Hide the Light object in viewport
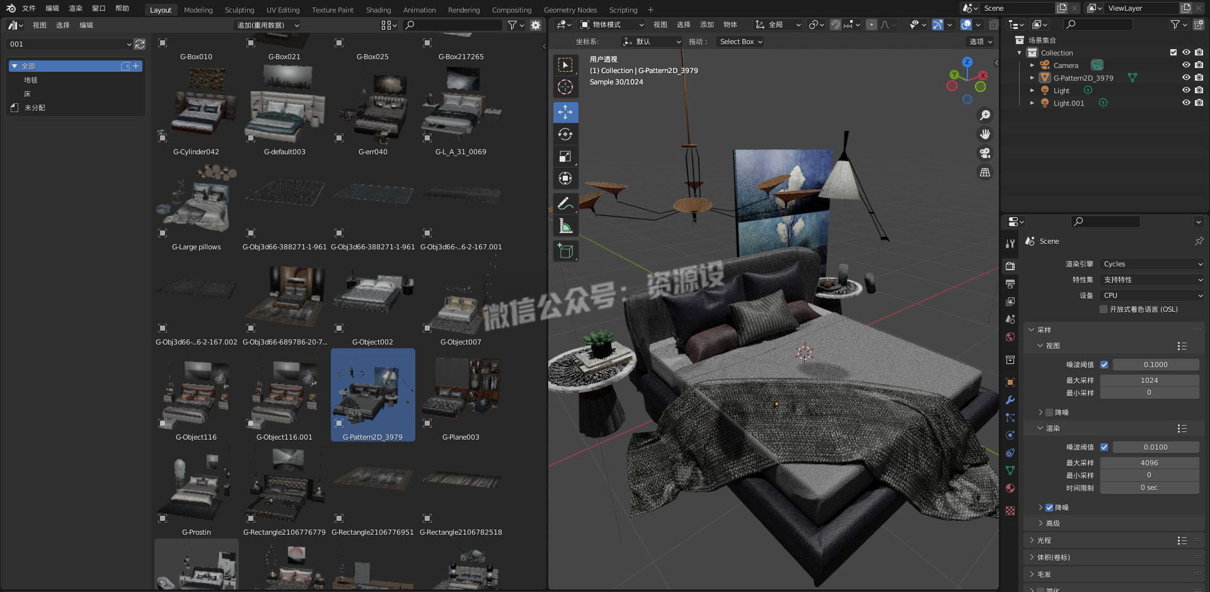The image size is (1210, 592). click(1186, 90)
